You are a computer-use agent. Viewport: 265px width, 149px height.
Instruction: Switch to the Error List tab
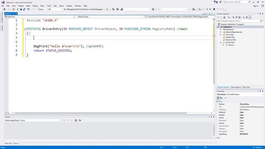tap(8, 143)
